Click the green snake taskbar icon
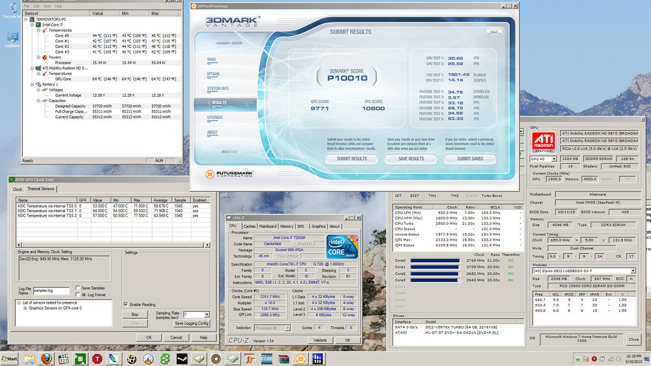651x366 pixels. [x=165, y=359]
